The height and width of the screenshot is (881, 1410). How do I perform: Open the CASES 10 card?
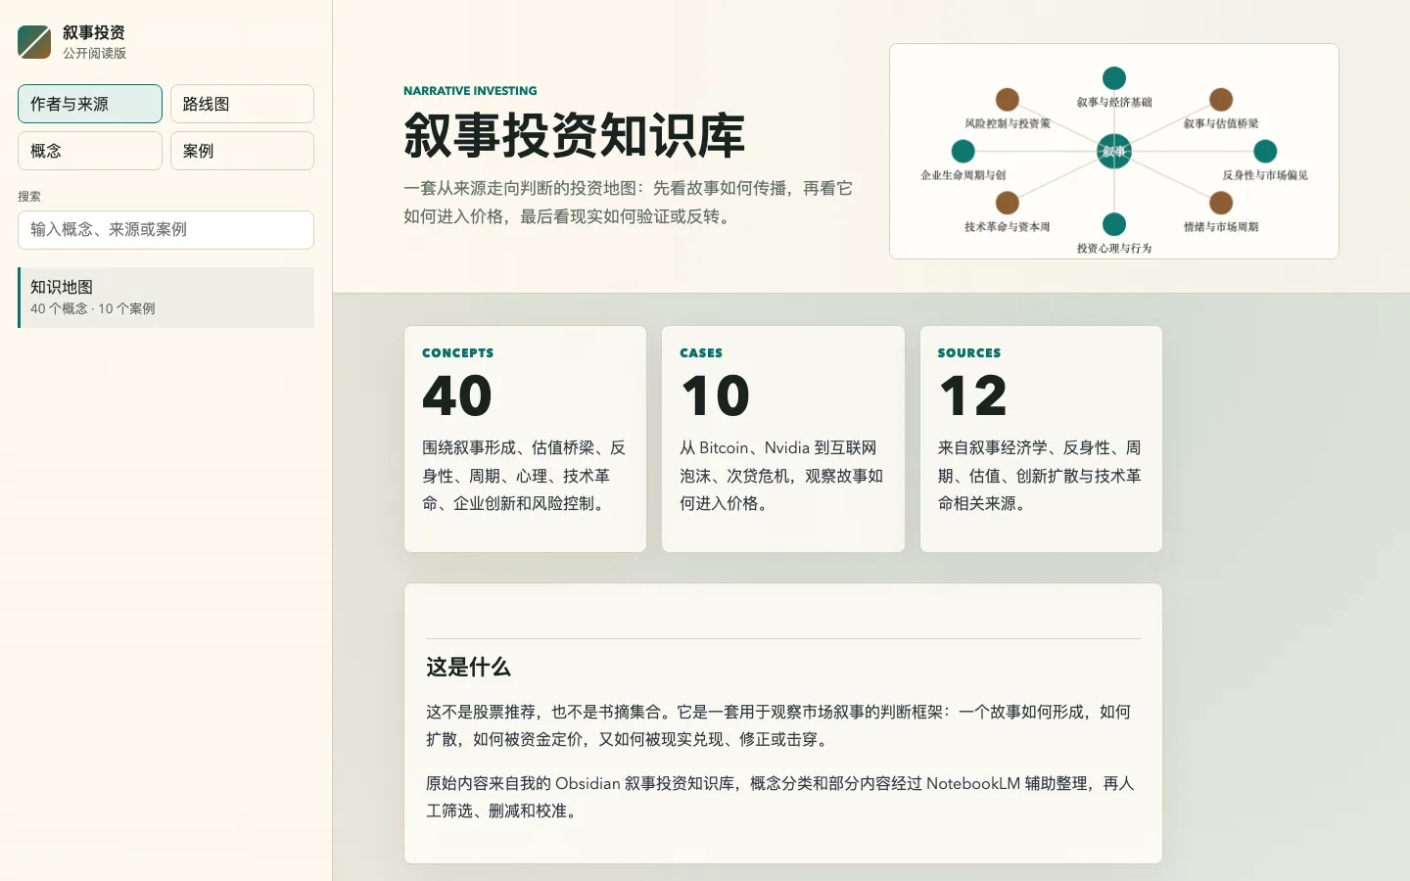tap(783, 439)
